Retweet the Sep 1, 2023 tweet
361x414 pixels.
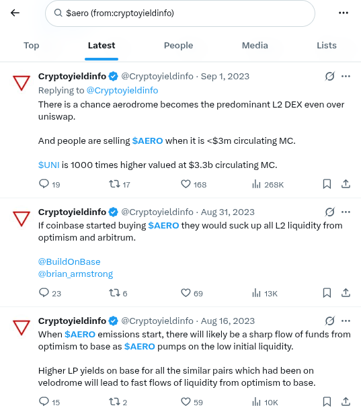pos(120,184)
